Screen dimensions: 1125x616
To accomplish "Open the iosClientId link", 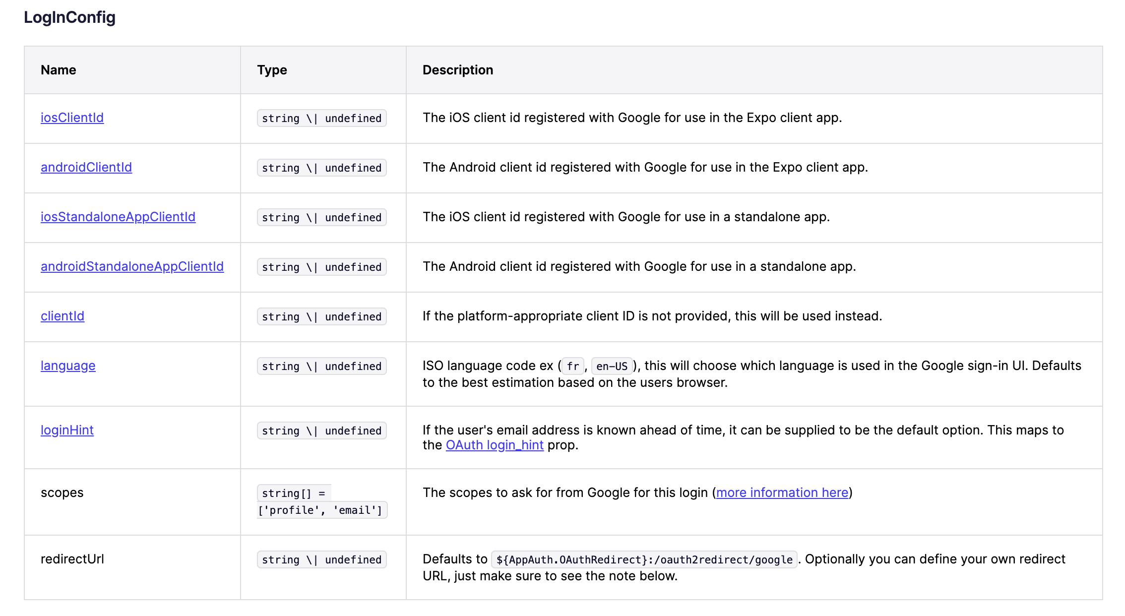I will point(72,118).
